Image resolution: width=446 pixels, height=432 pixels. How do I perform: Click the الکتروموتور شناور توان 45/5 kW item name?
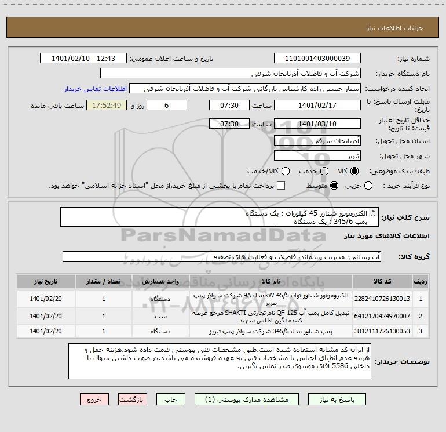271,299
